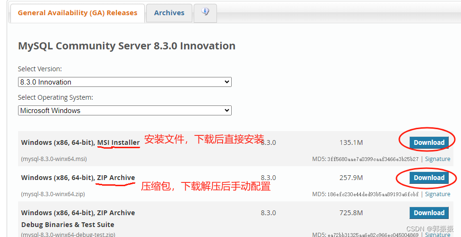Click the 'Select Operating System:' label
Viewport: 461px width, 237px height.
[55, 97]
